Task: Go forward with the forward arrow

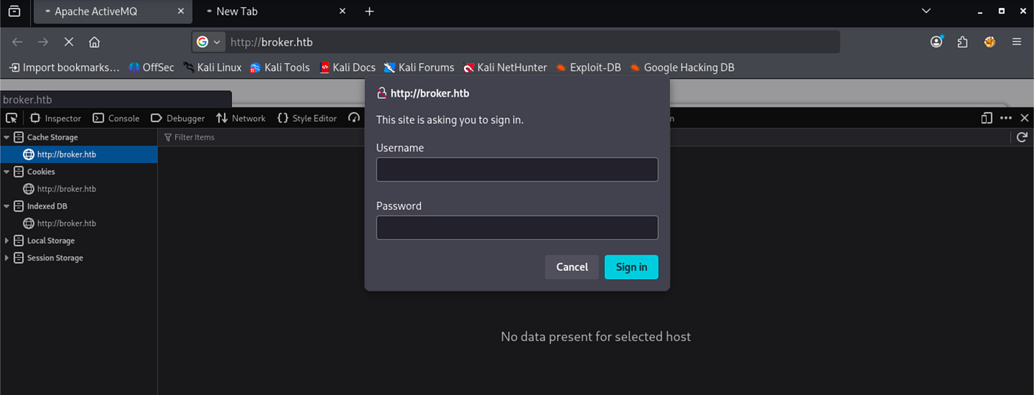Action: 44,42
